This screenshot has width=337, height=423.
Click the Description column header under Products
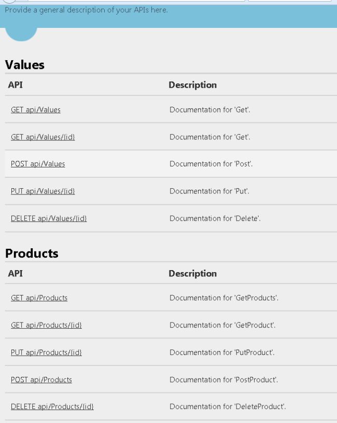[192, 274]
